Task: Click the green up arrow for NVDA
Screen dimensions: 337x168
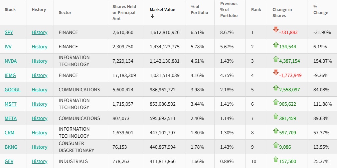Action: [276, 59]
